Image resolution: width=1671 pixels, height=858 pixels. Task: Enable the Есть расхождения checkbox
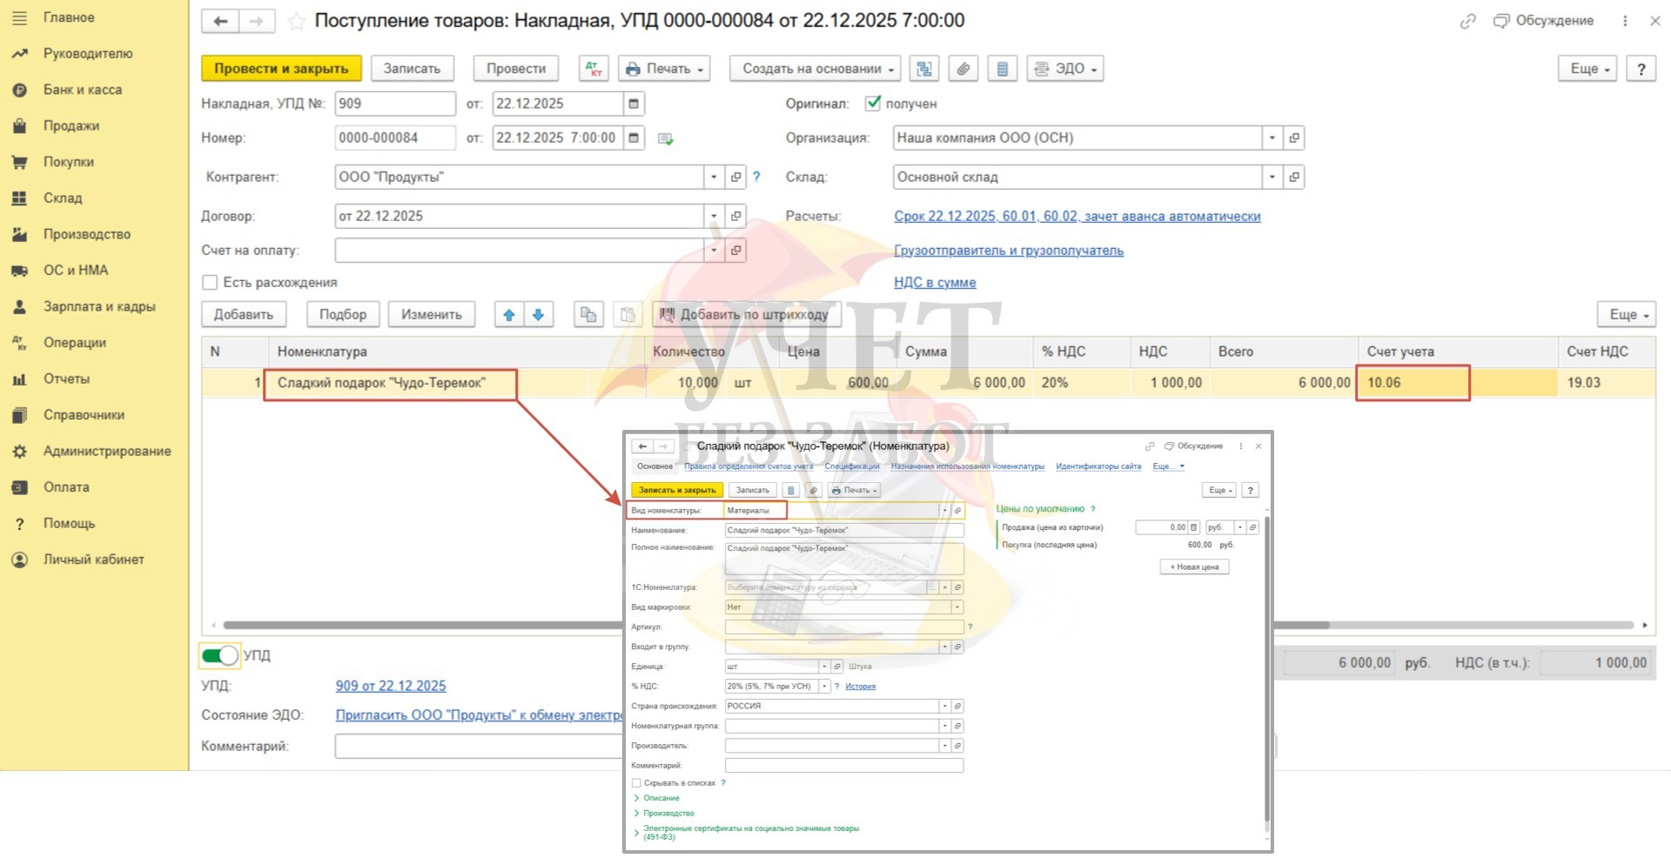210,283
